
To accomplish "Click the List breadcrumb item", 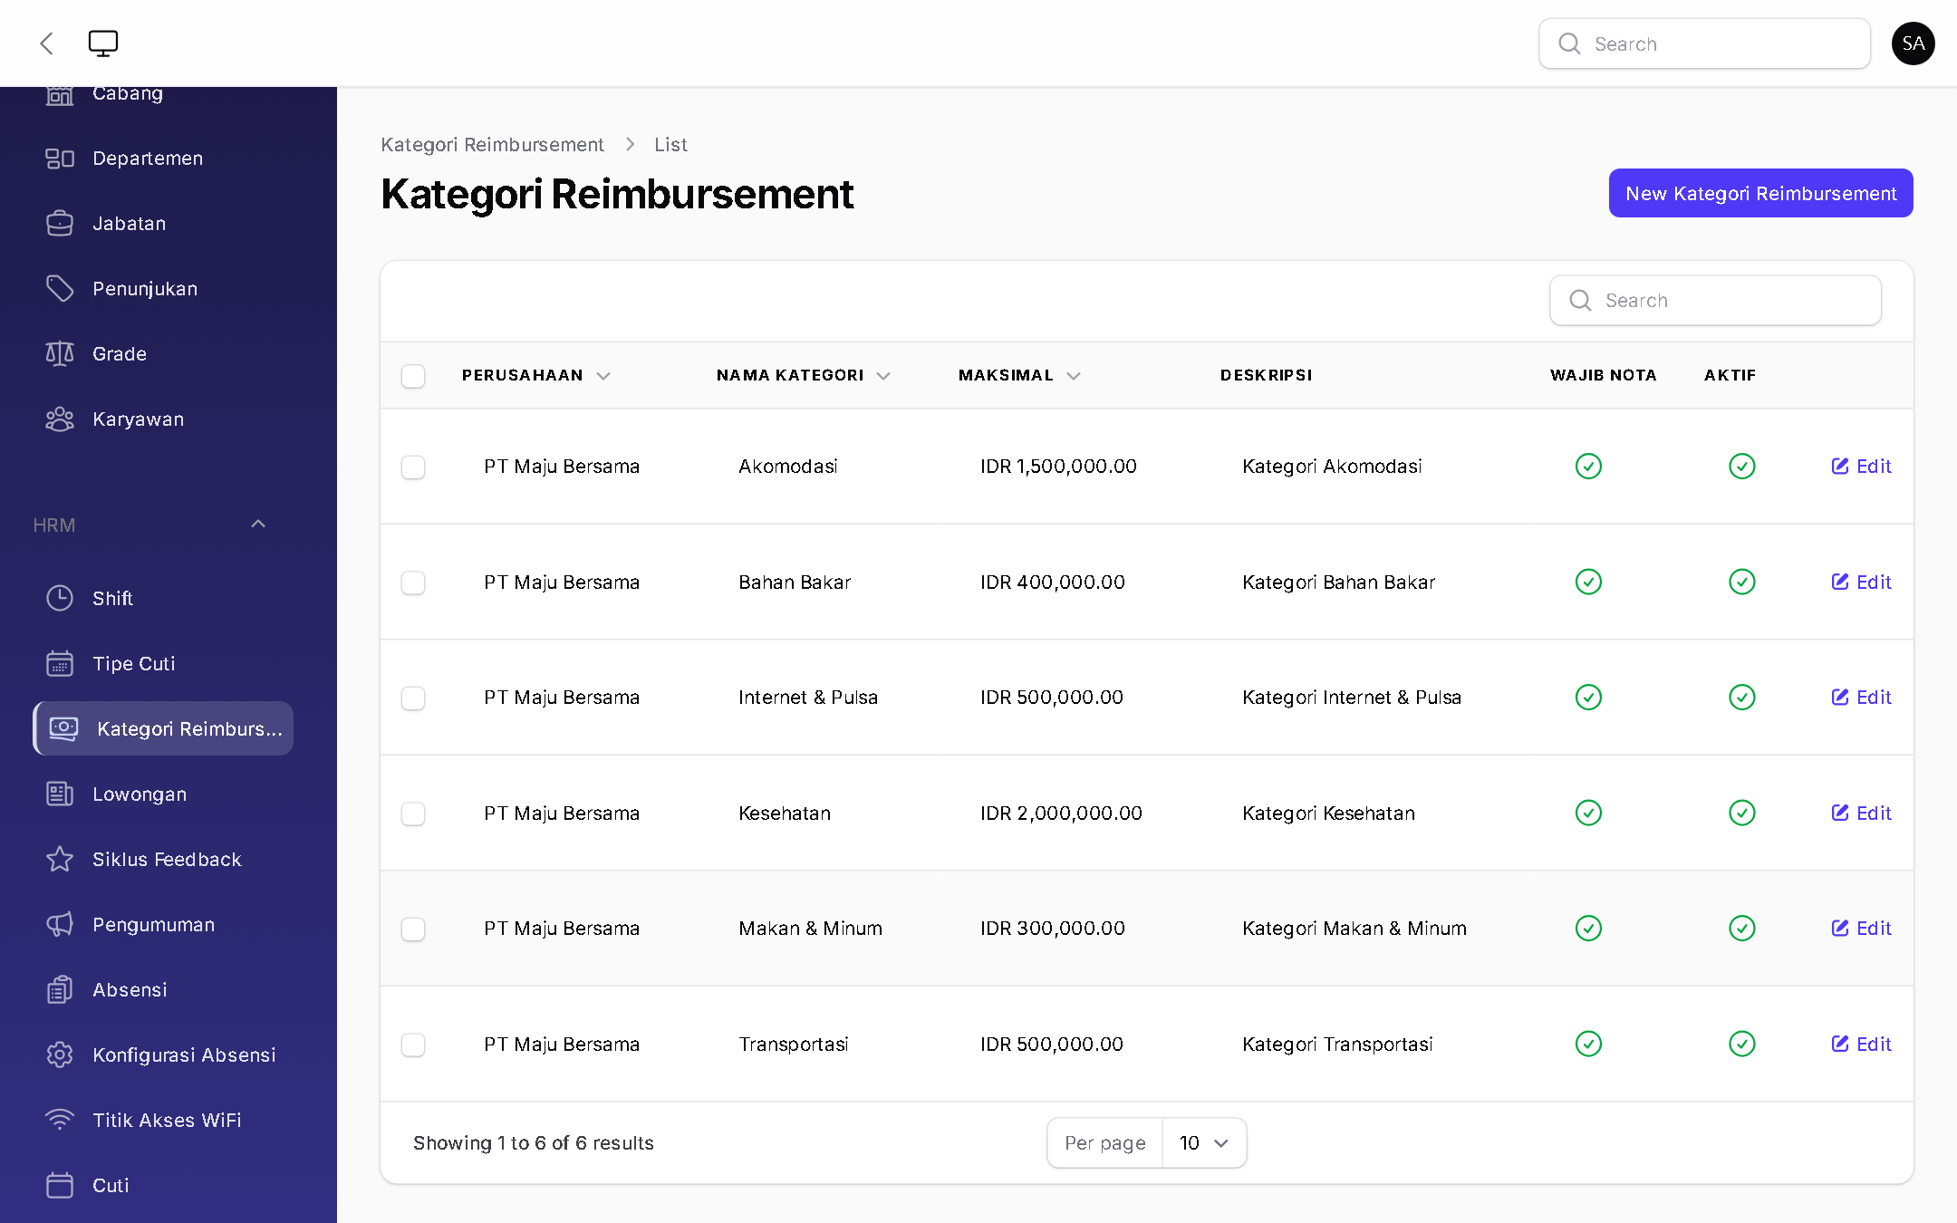I will (670, 145).
